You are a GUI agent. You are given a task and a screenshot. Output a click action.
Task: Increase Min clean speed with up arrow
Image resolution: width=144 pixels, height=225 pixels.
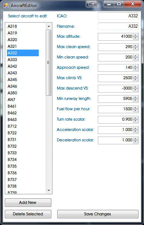tap(136, 56)
